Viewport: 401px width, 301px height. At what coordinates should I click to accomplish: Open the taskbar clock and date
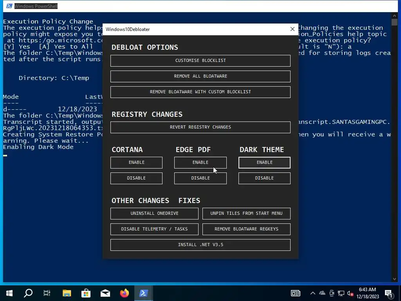[x=367, y=293]
